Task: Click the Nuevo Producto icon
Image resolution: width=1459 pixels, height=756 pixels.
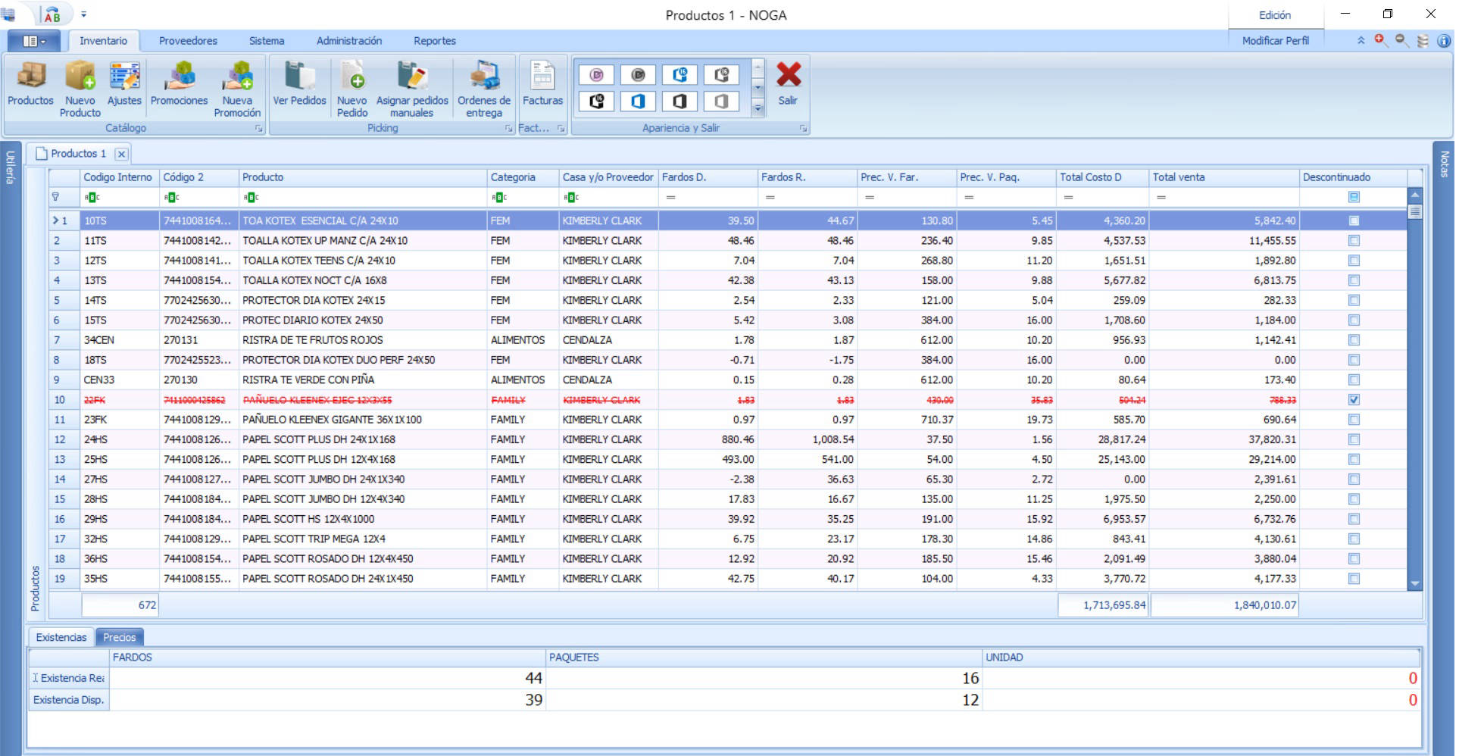Action: click(80, 83)
